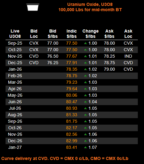Click the 81.33 indicative price

[72, 115]
